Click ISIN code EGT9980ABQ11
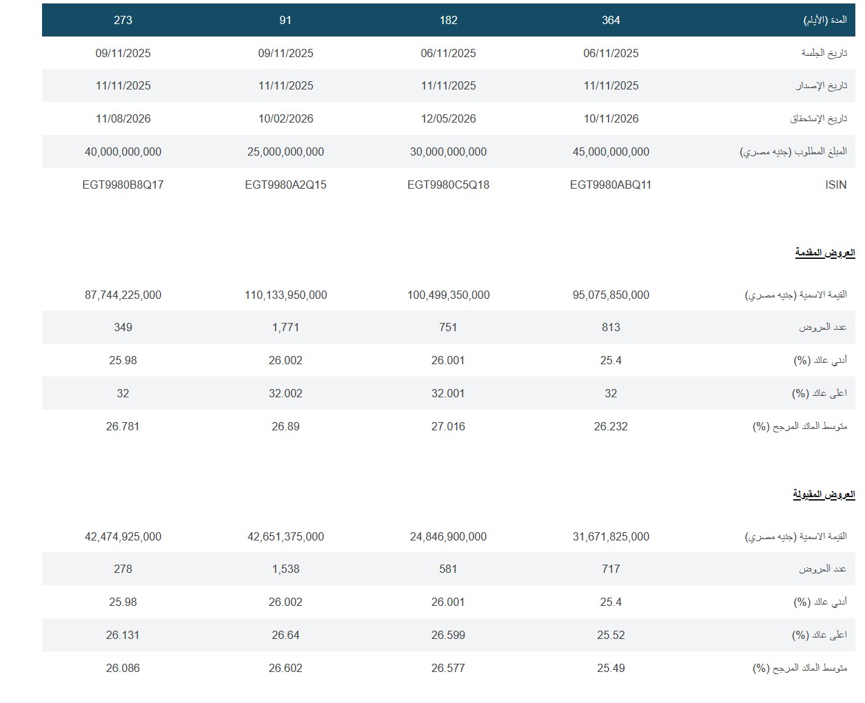Viewport: 865px width, 703px height. click(611, 185)
